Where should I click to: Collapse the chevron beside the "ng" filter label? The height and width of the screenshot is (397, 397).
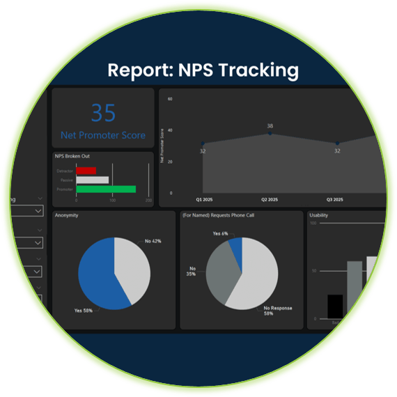tap(40, 198)
